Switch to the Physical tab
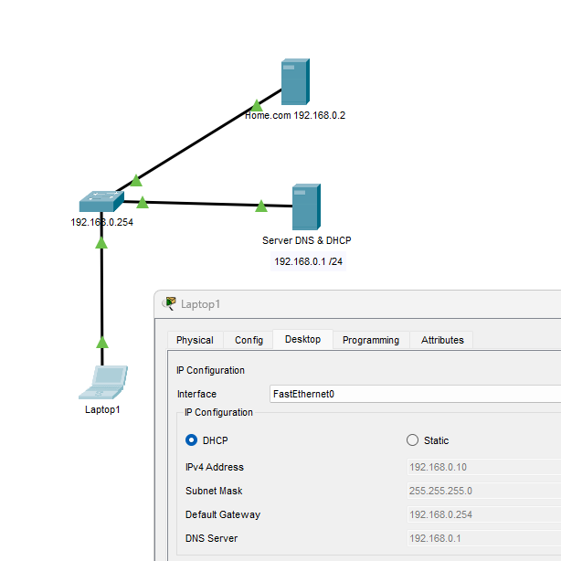 pyautogui.click(x=195, y=340)
